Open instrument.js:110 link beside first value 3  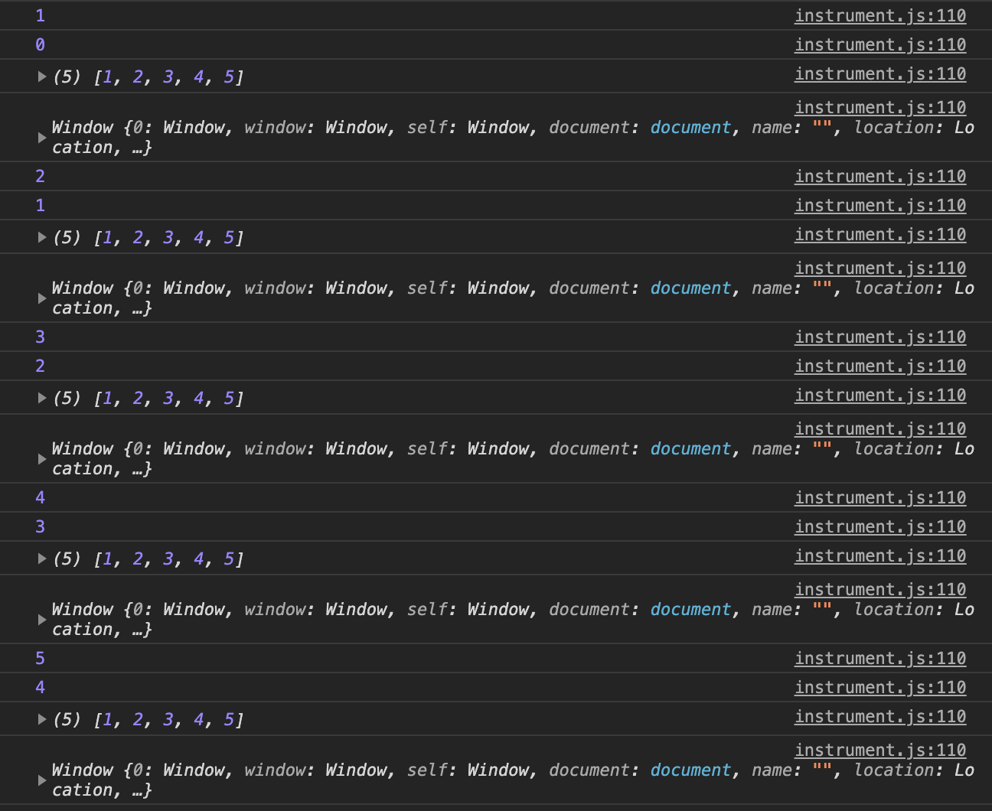(880, 337)
